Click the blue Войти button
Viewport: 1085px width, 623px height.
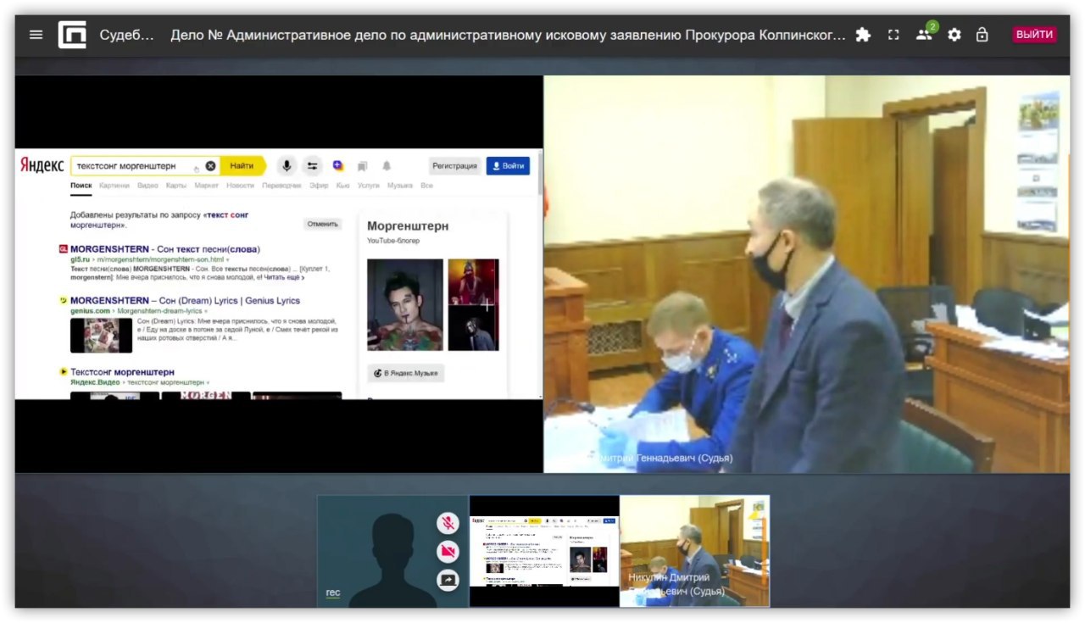point(508,166)
